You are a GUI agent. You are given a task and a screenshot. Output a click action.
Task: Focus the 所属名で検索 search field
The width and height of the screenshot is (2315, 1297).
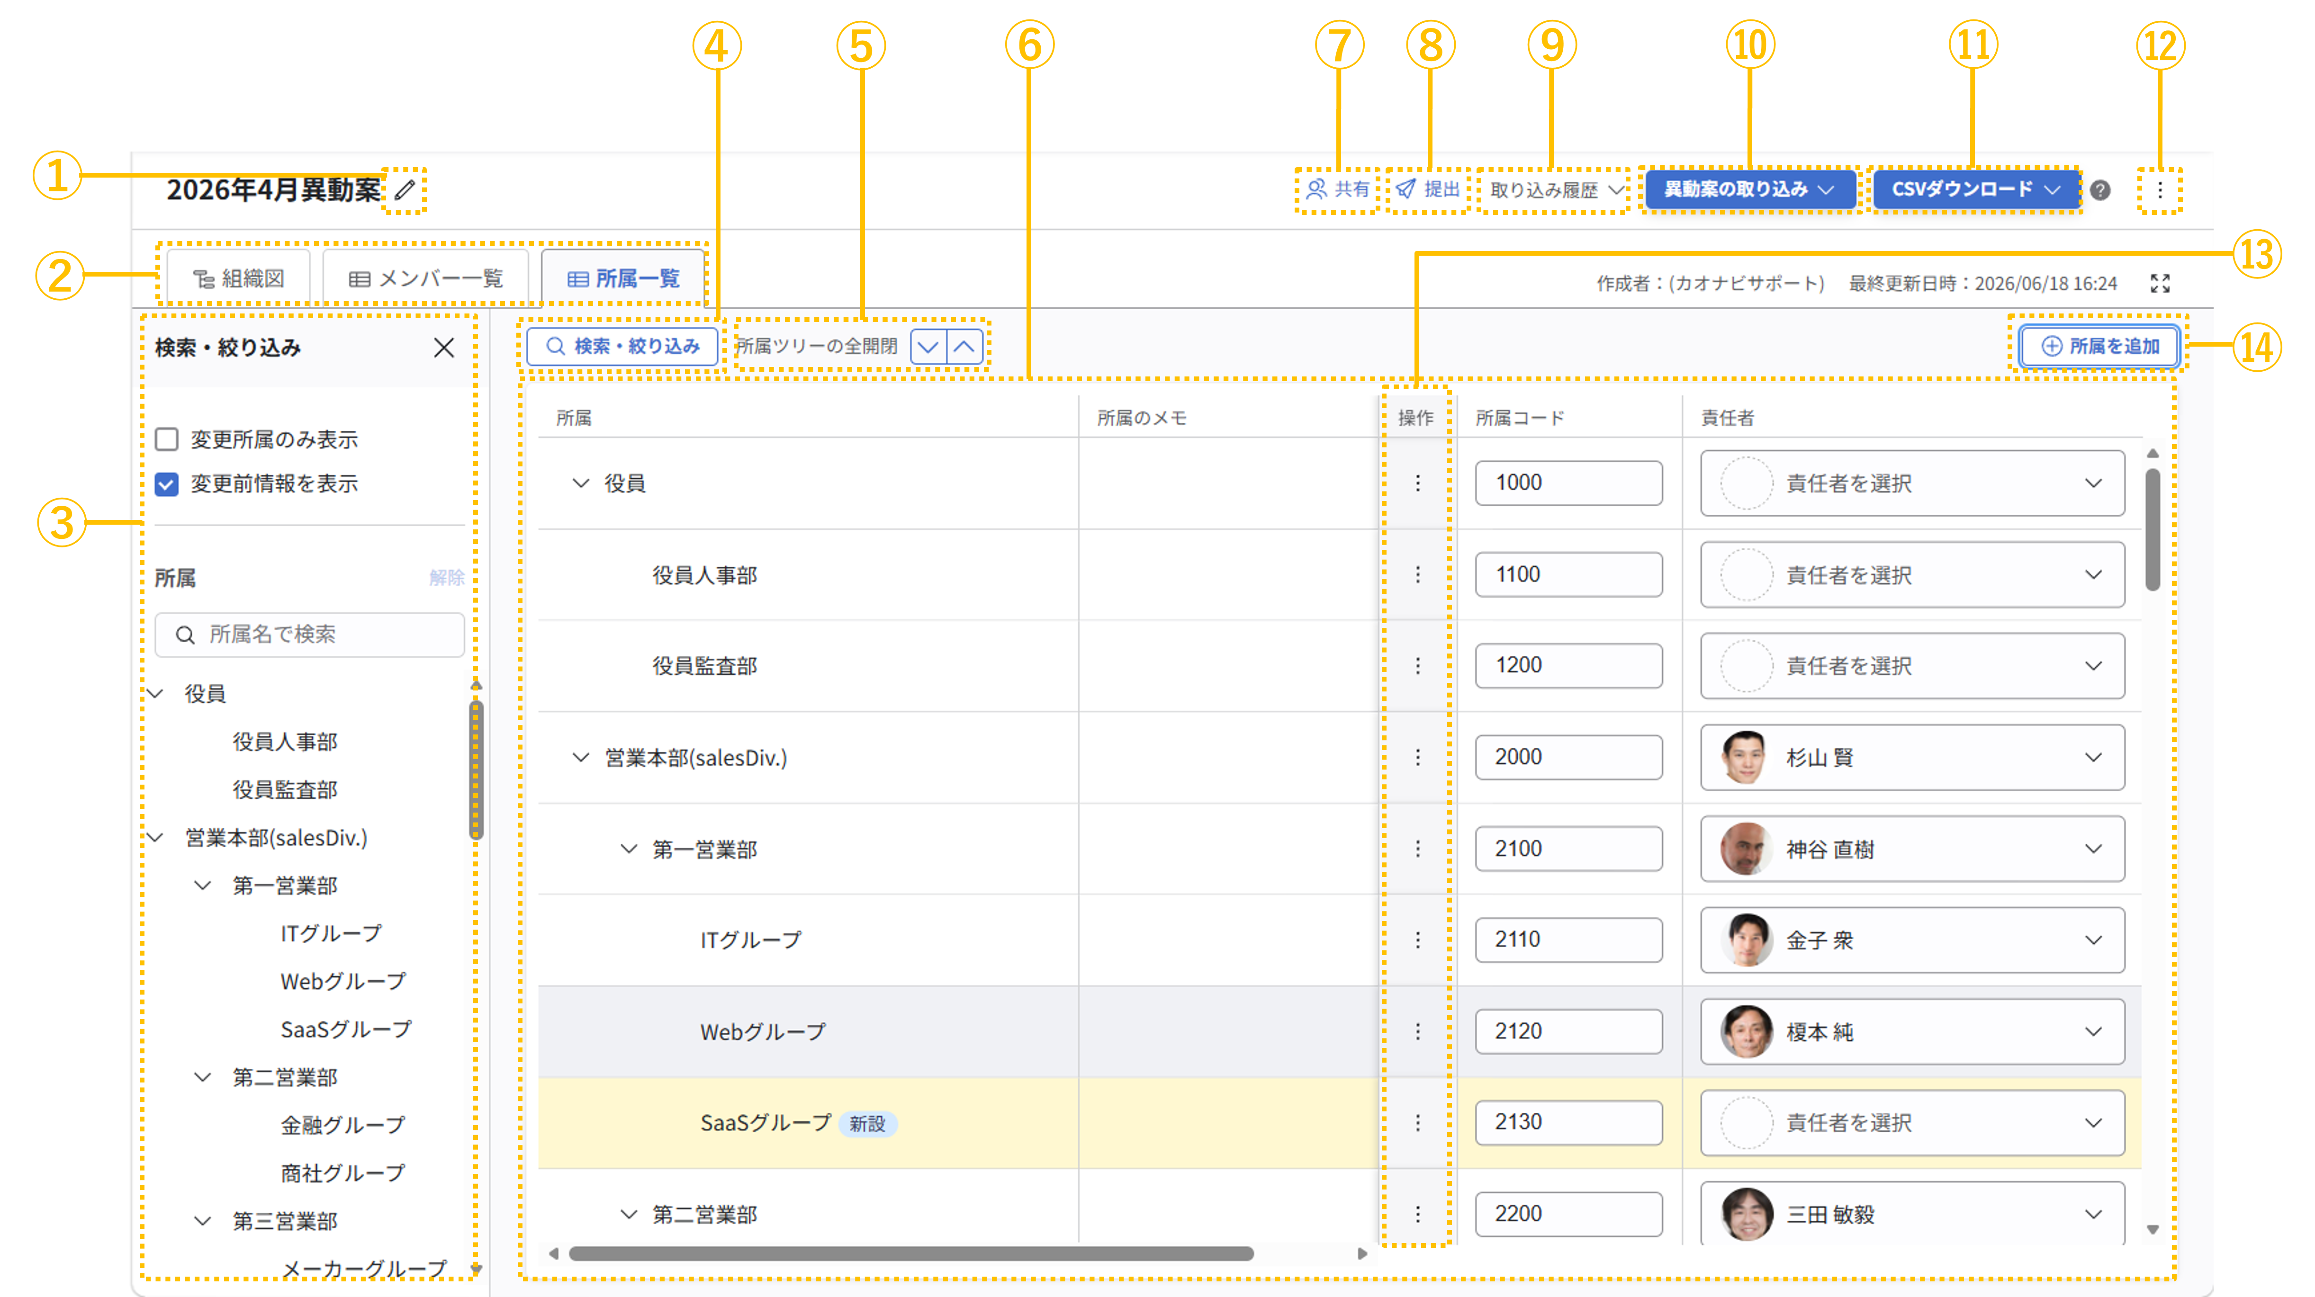click(310, 635)
